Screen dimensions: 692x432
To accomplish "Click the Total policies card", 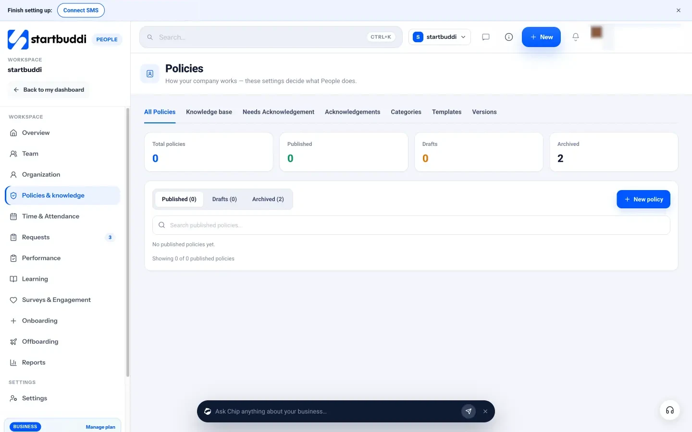I will pos(209,152).
